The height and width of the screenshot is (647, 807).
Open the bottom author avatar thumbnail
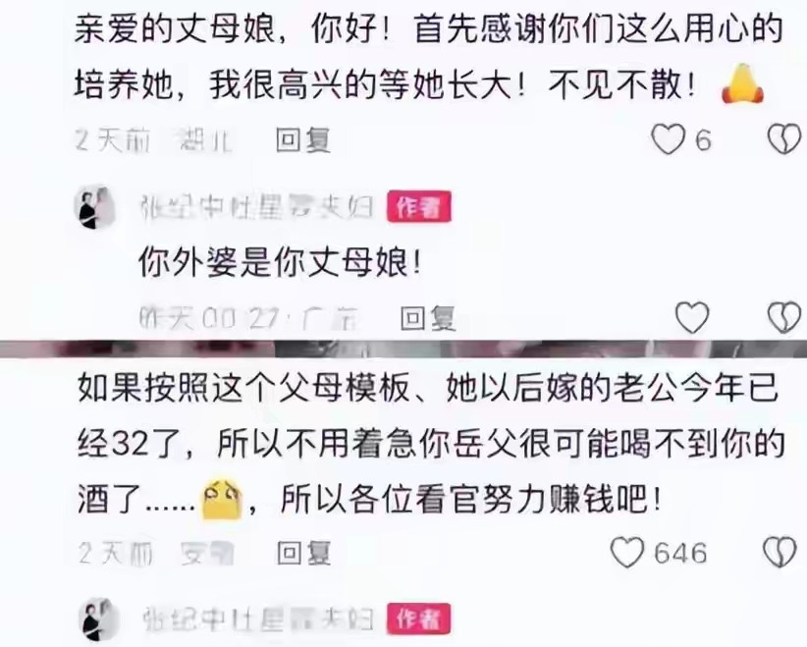pos(98,620)
